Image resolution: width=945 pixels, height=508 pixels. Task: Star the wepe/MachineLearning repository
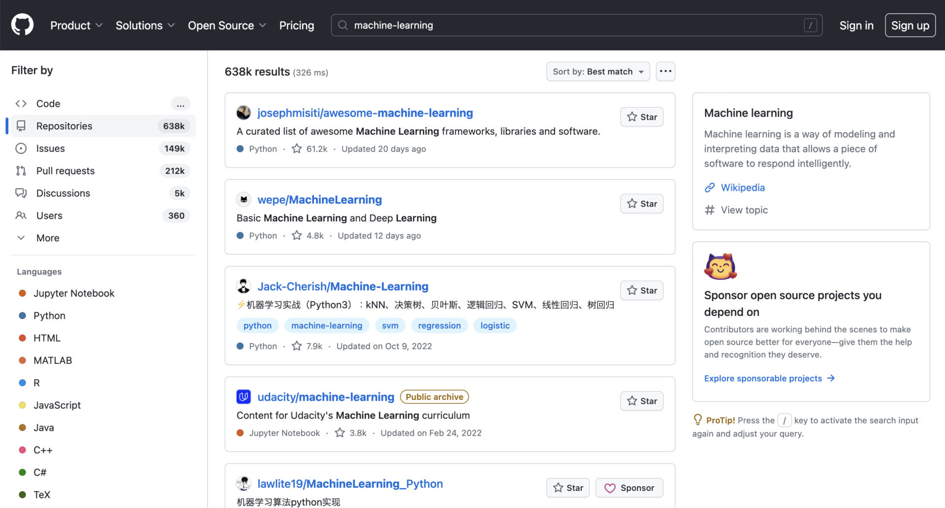click(x=641, y=204)
